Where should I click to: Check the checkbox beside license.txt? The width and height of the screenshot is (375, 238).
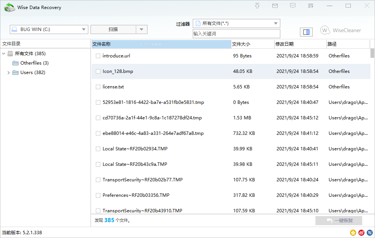(98, 87)
